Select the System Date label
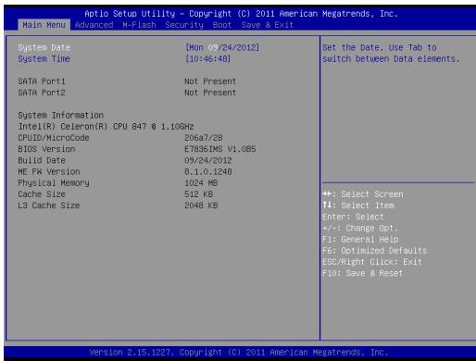476x361 pixels. click(x=44, y=47)
